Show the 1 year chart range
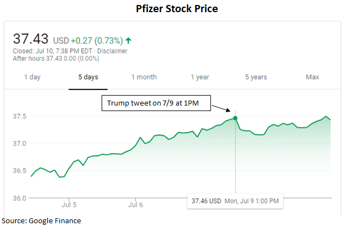 pyautogui.click(x=200, y=77)
